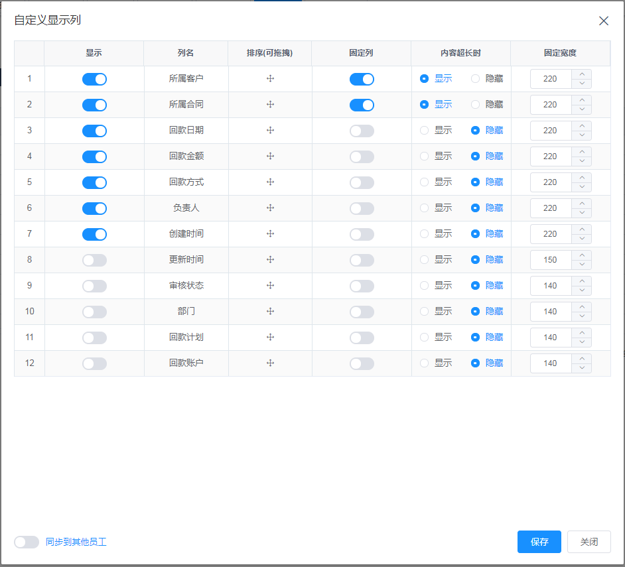Click drag handle icon for 部门 row
The height and width of the screenshot is (567, 625).
[270, 312]
